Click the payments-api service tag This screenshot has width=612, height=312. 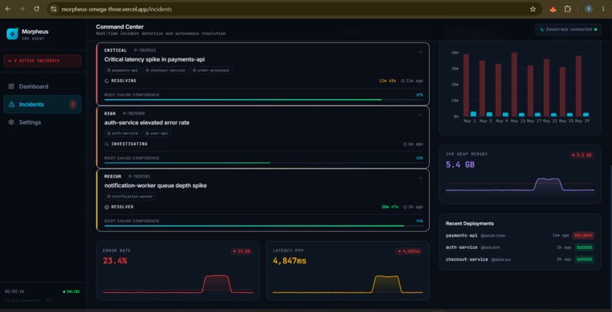(122, 71)
